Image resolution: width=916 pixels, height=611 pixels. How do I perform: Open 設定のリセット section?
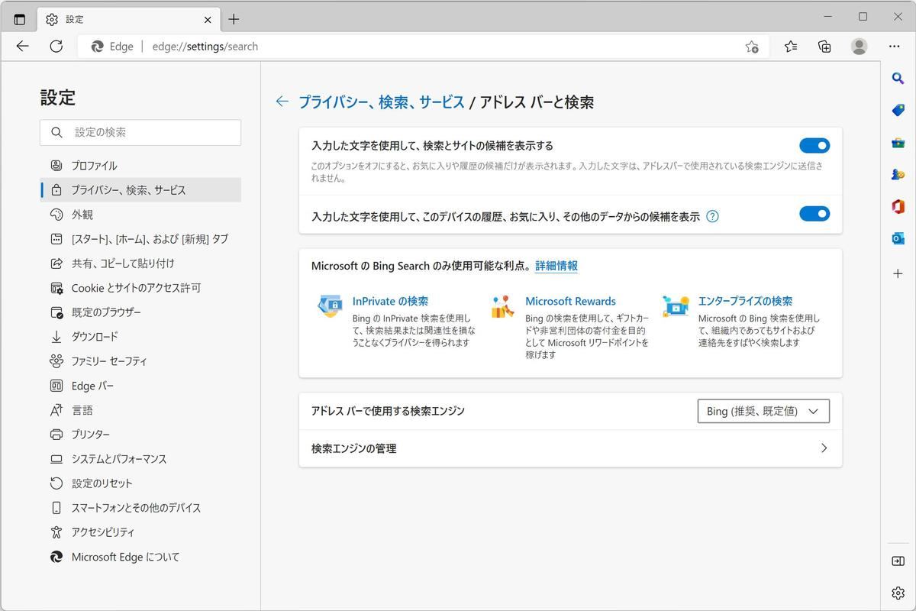pyautogui.click(x=140, y=483)
